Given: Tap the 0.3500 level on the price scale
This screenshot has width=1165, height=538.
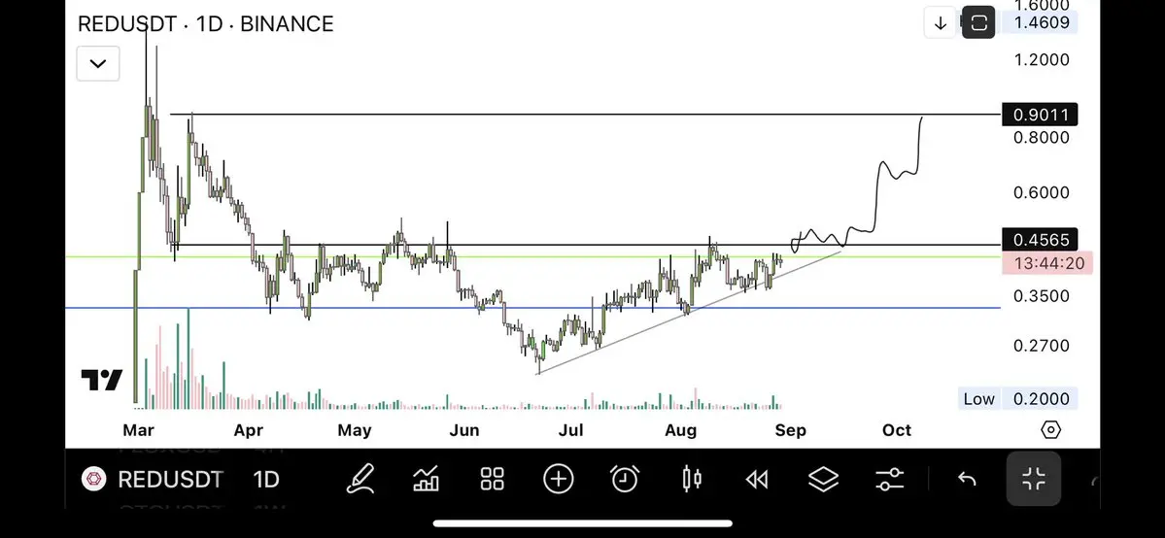Looking at the screenshot, I should [x=1042, y=296].
